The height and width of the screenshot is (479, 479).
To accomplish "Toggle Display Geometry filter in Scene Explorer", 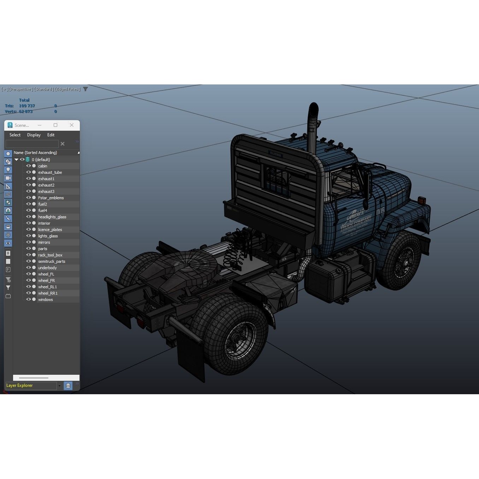I will pyautogui.click(x=8, y=153).
